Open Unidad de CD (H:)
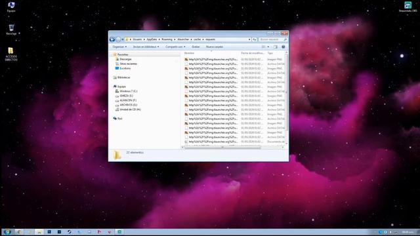This screenshot has height=236, width=420. [130, 109]
